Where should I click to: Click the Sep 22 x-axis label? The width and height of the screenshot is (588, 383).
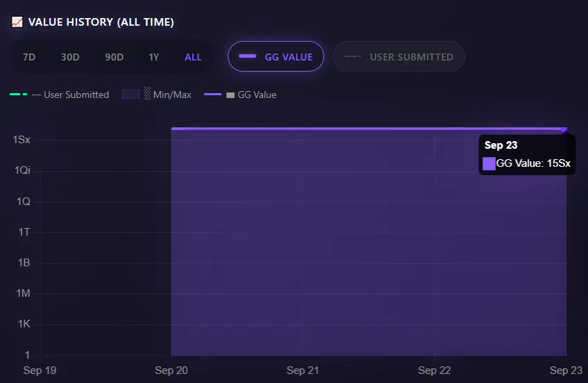(434, 370)
